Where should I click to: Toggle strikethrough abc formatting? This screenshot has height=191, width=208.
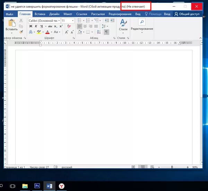tap(50, 26)
